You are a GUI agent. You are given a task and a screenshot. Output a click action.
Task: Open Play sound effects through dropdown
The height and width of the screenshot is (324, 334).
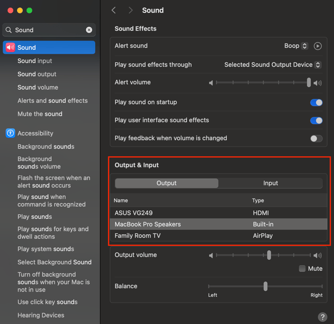(x=272, y=65)
